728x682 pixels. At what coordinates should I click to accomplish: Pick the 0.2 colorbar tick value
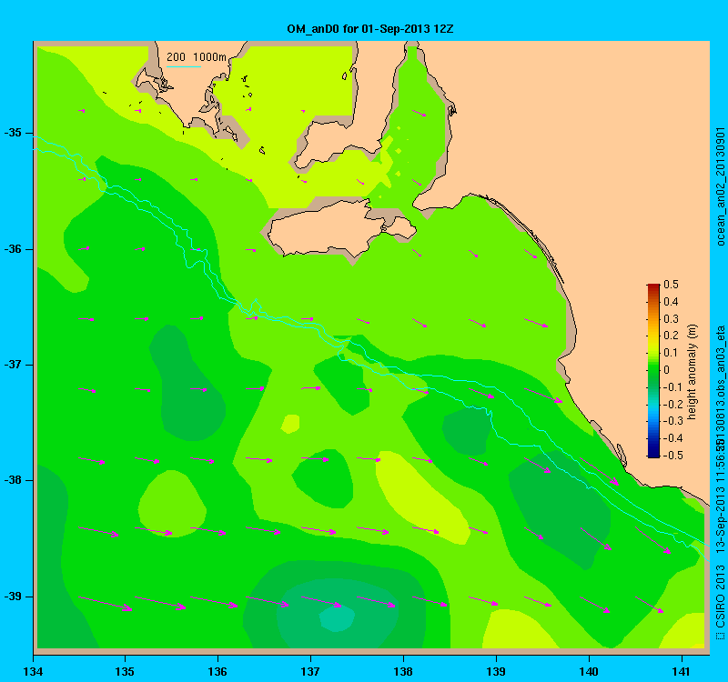(x=671, y=336)
